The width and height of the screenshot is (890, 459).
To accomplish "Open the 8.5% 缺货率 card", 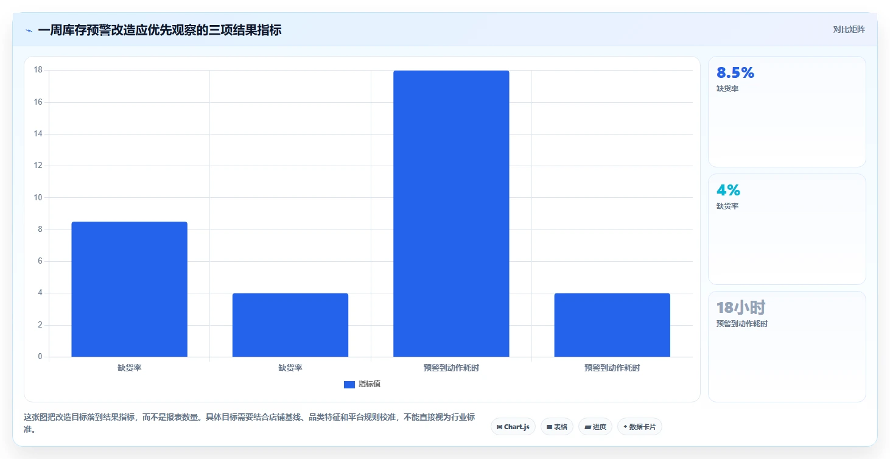I will [787, 112].
